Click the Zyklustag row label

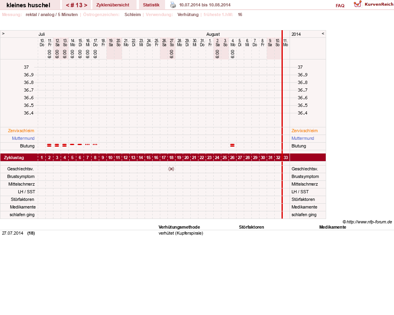tap(14, 157)
